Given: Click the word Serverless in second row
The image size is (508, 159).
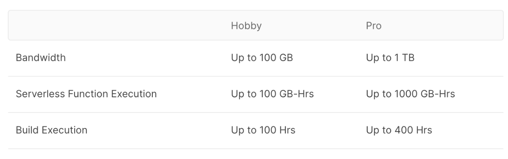Looking at the screenshot, I should (x=36, y=94).
